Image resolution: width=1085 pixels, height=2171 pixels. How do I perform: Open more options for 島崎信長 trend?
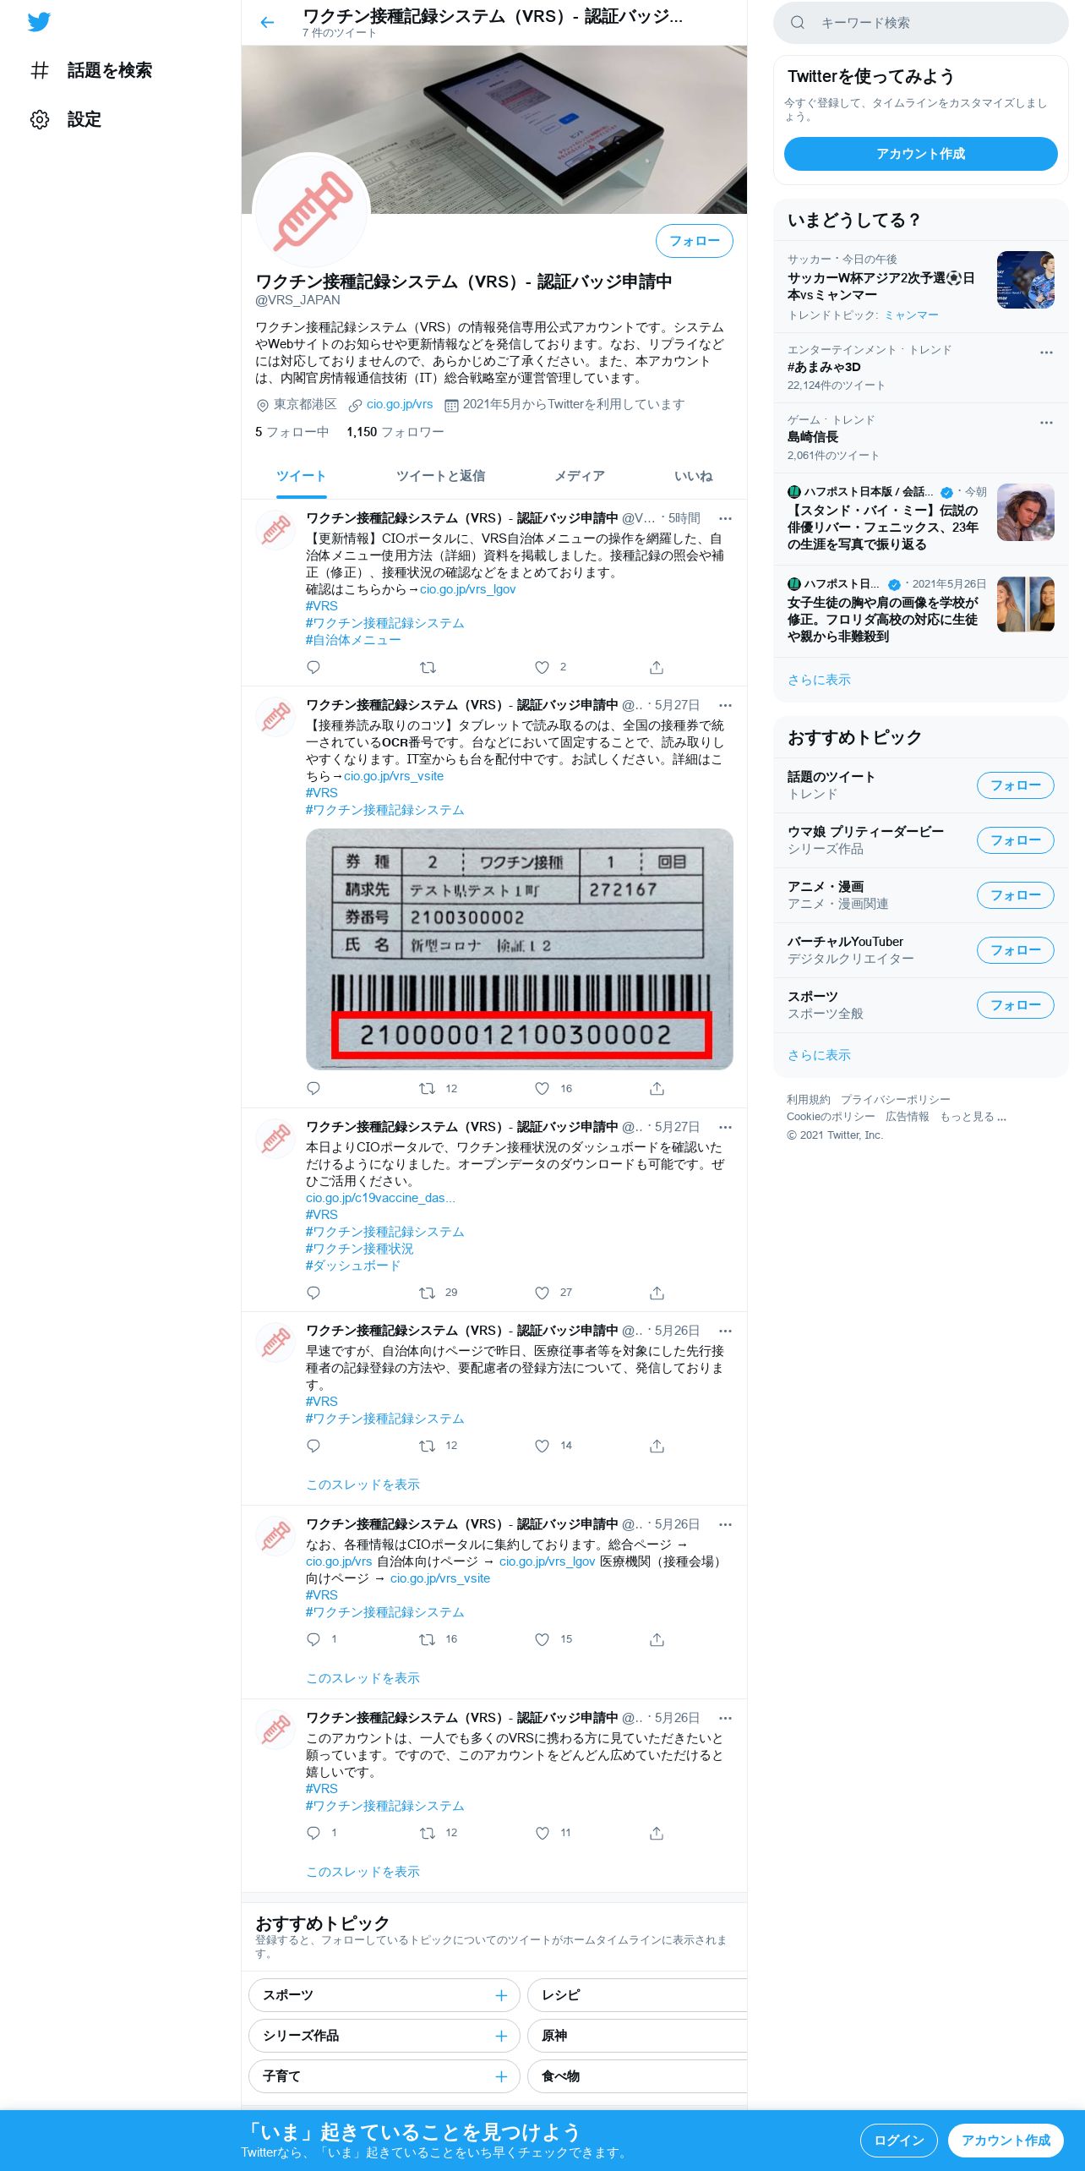click(1046, 423)
